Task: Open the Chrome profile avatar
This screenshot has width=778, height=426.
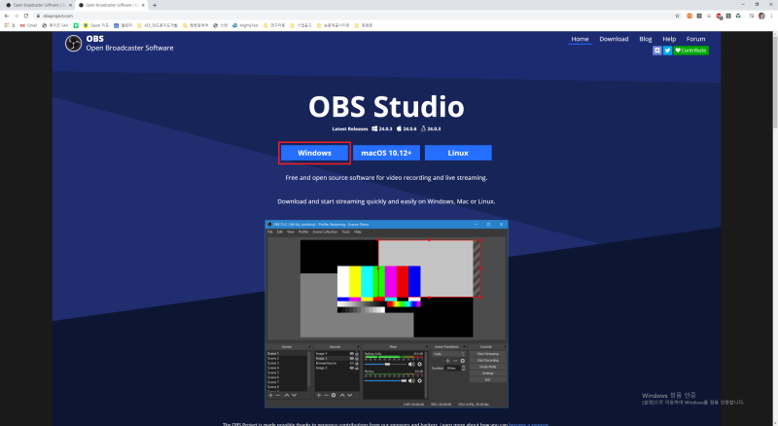Action: (x=761, y=16)
